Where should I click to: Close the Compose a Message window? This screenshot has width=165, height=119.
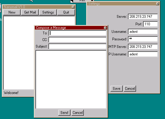click(x=105, y=28)
